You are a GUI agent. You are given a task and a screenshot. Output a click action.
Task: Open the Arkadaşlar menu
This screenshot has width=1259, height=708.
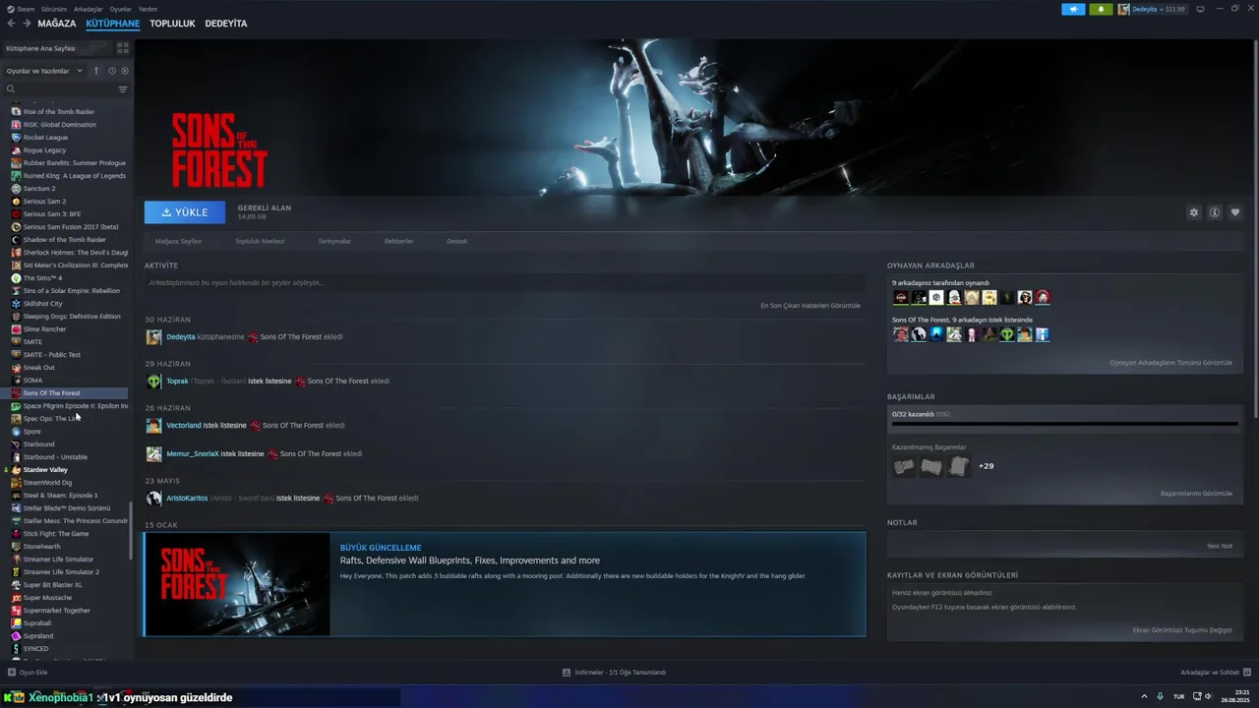[x=89, y=9]
